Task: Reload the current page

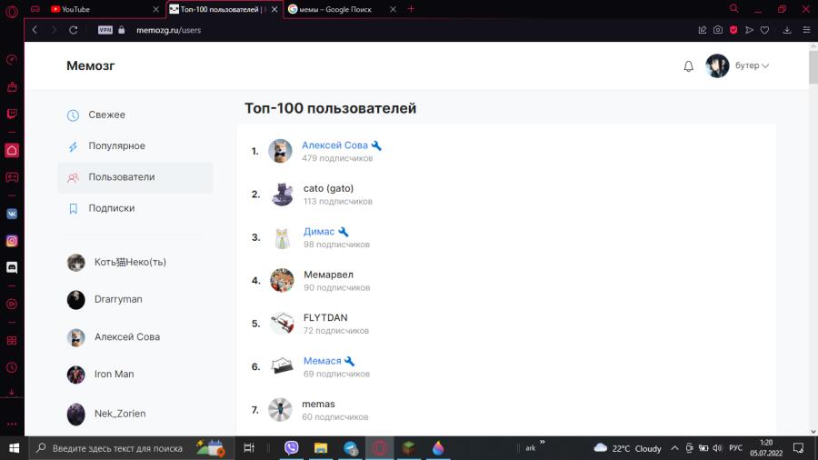Action: point(74,30)
